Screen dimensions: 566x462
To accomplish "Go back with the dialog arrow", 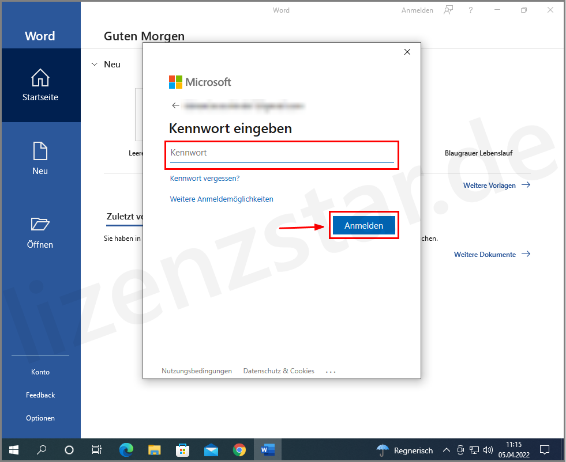I will click(175, 105).
